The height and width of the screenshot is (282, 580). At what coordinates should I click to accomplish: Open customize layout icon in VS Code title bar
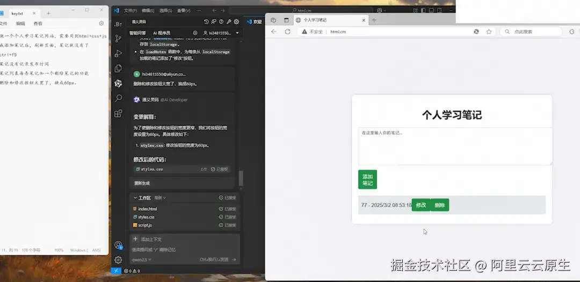tap(415, 10)
